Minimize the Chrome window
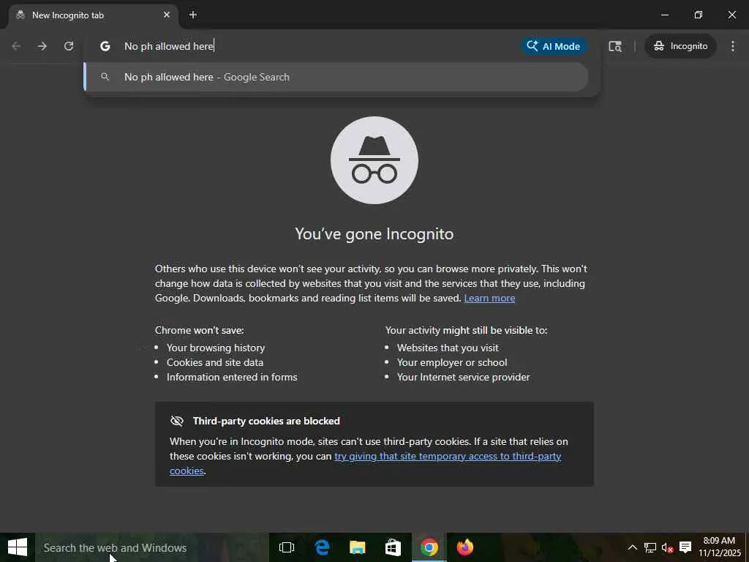 point(664,15)
